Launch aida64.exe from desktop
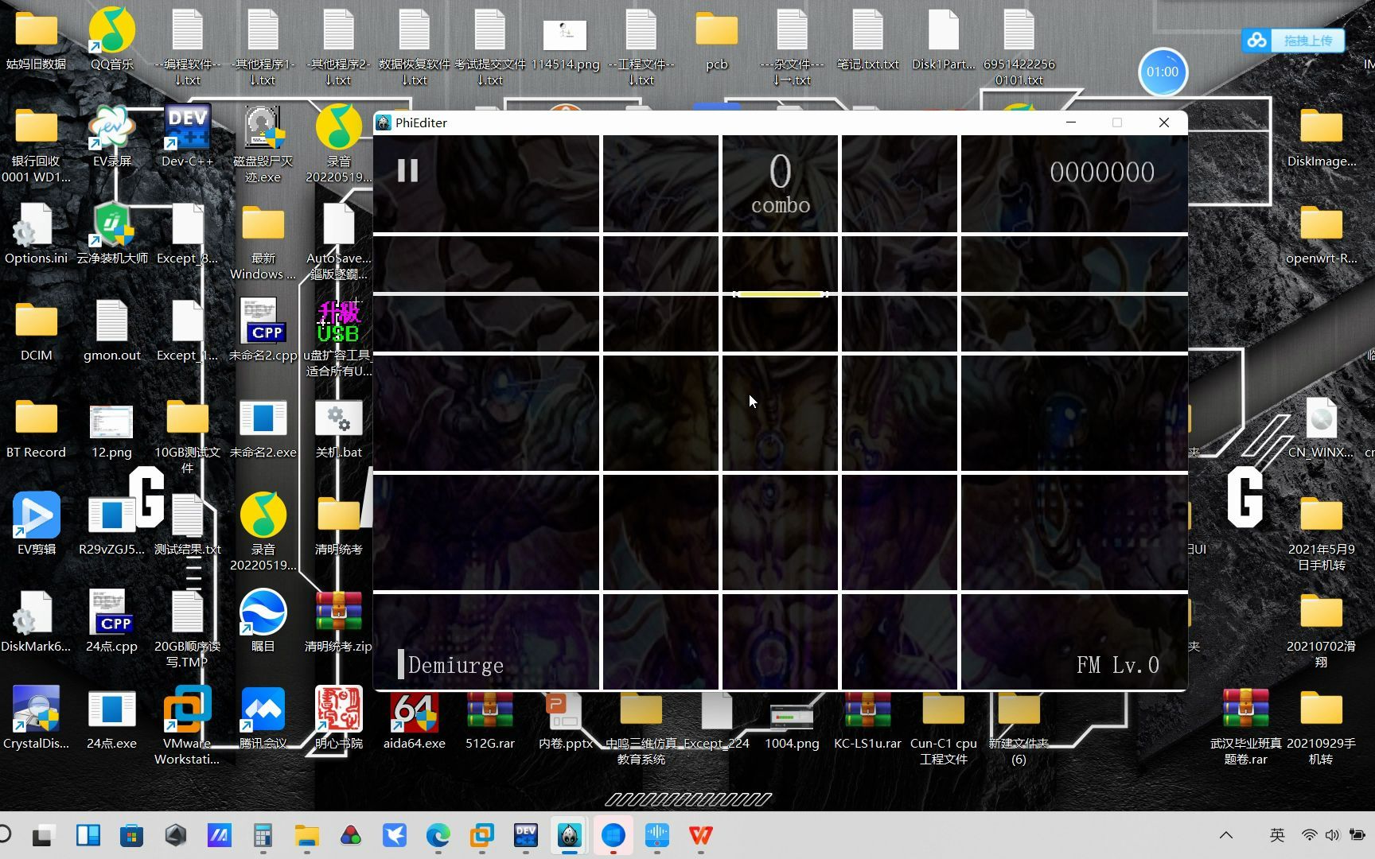The image size is (1375, 859). [414, 717]
